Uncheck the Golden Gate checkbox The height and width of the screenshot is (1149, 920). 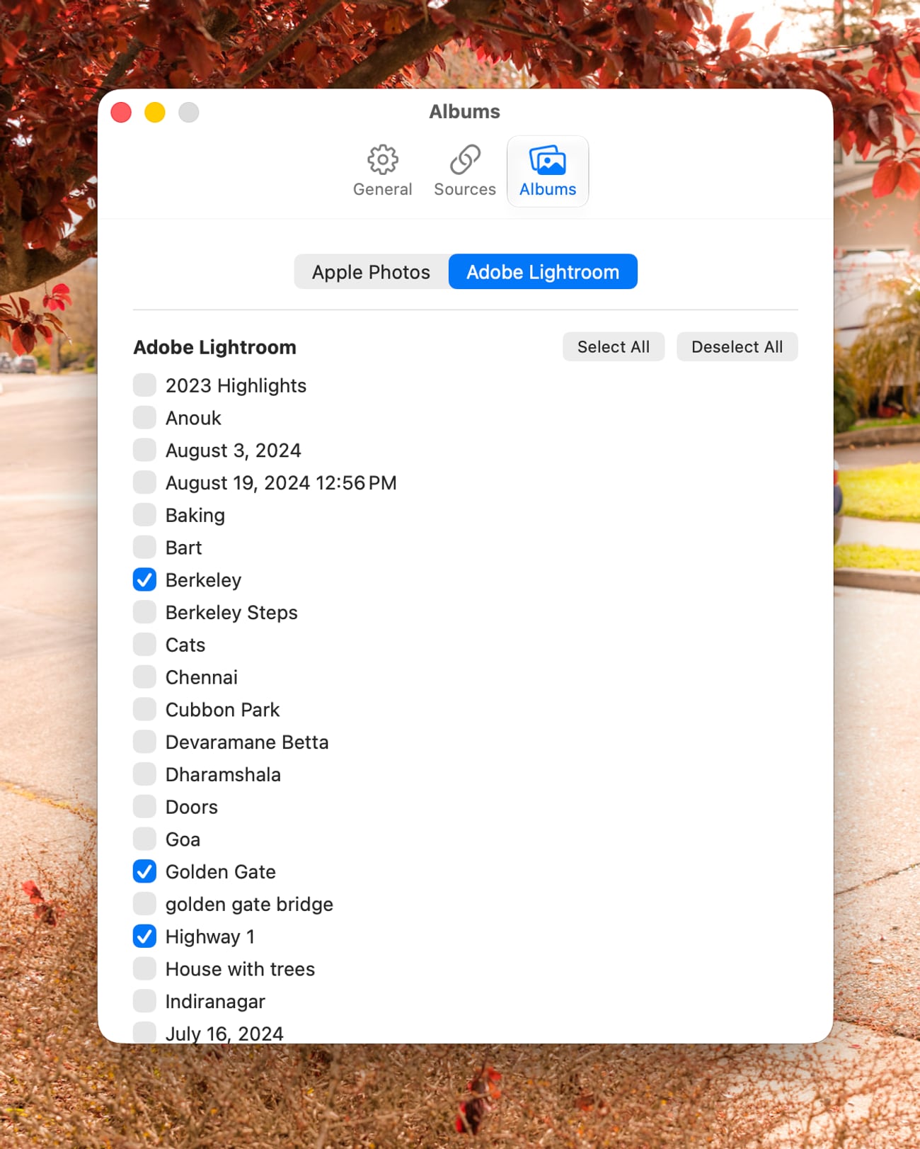[145, 872]
